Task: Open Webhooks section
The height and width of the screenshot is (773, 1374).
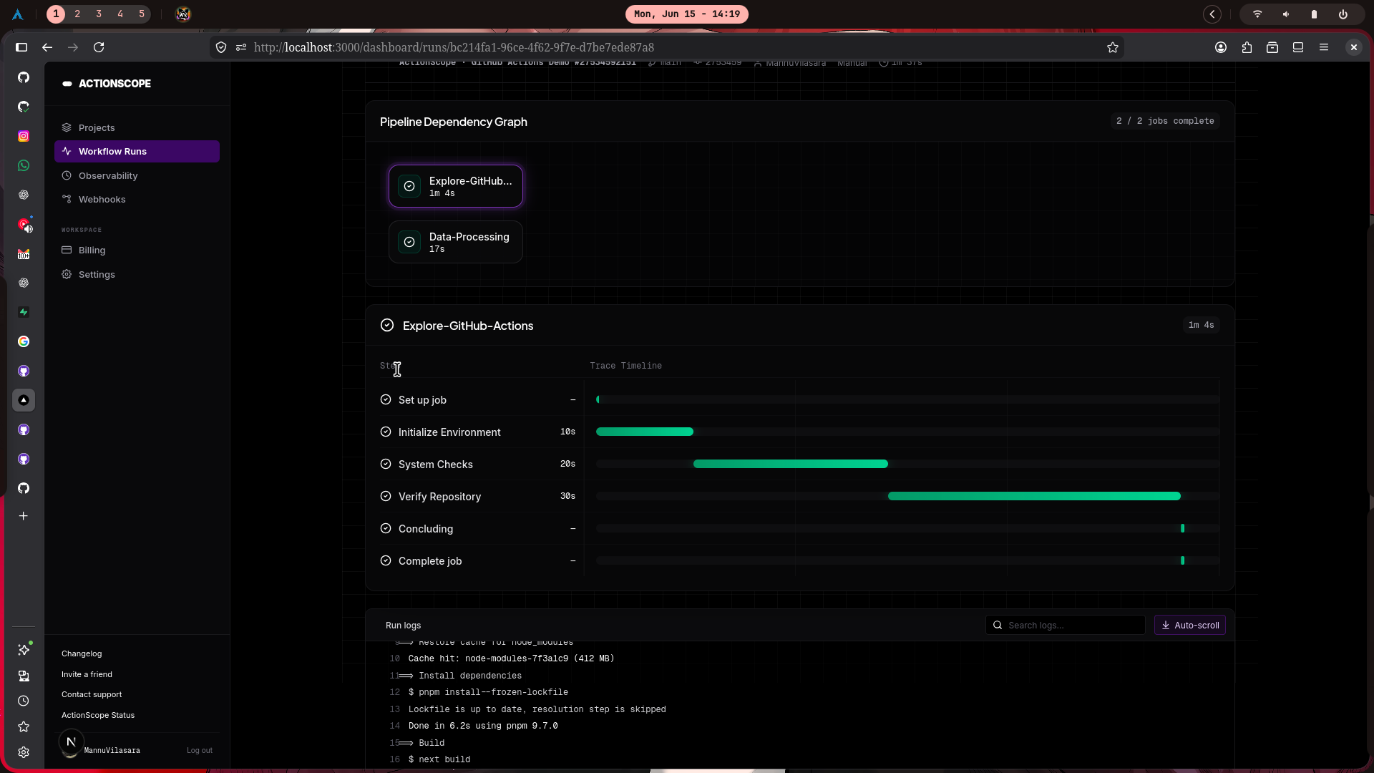Action: 137,199
